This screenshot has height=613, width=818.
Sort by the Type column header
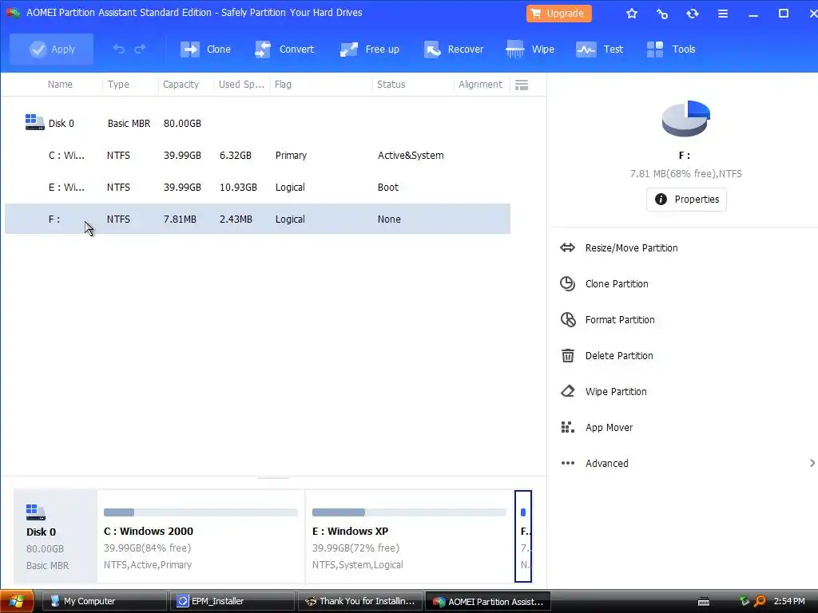coord(118,85)
